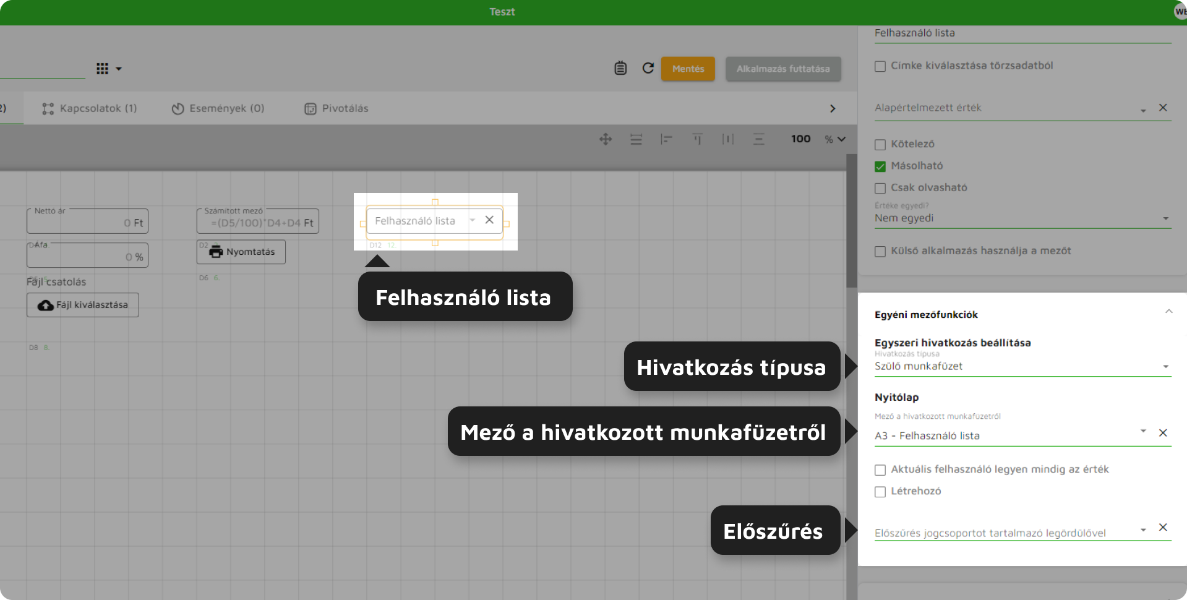Open the Alapértelmezett érték dropdown

coord(1143,110)
